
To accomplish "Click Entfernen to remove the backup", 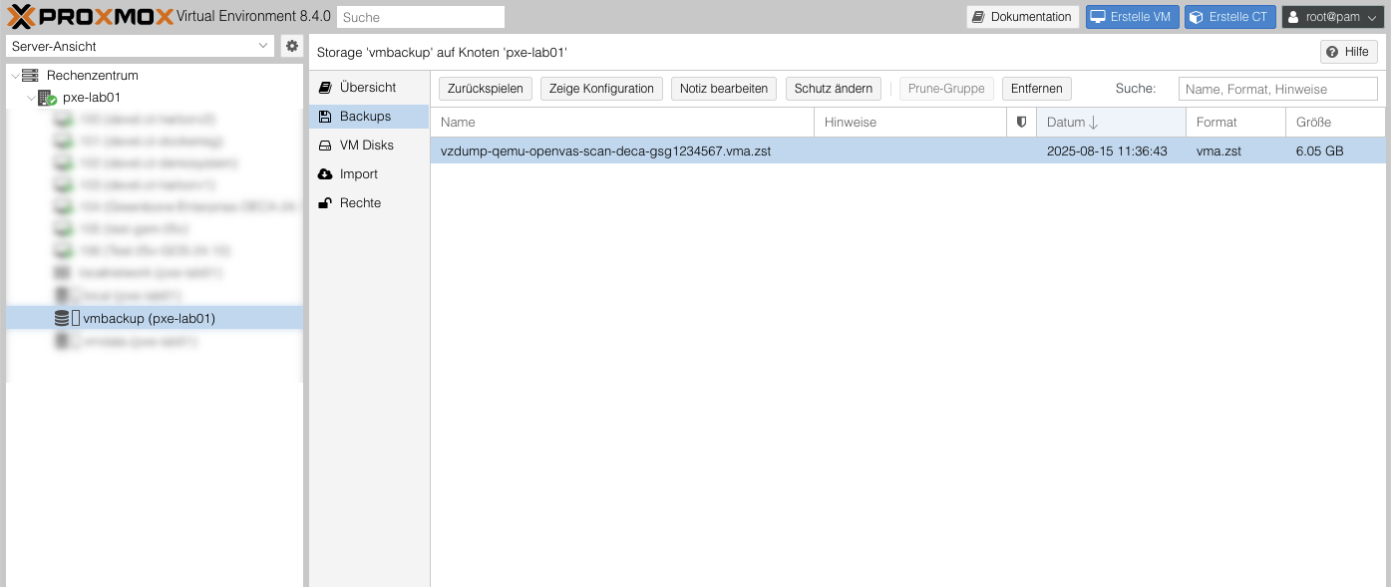I will pyautogui.click(x=1036, y=89).
